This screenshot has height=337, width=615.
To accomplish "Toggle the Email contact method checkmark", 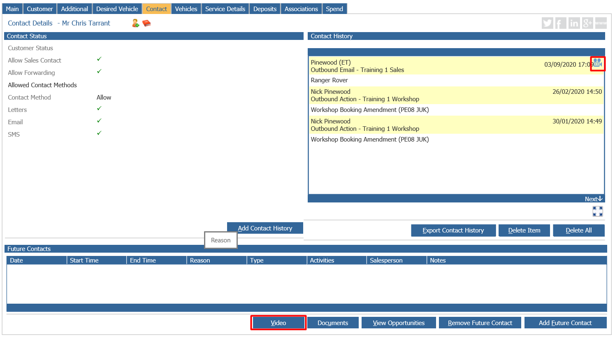I will pyautogui.click(x=99, y=121).
